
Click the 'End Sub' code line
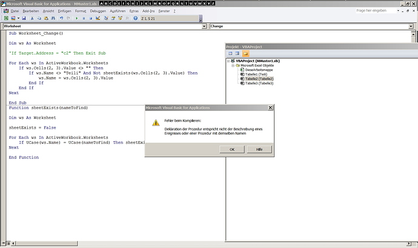18,102
